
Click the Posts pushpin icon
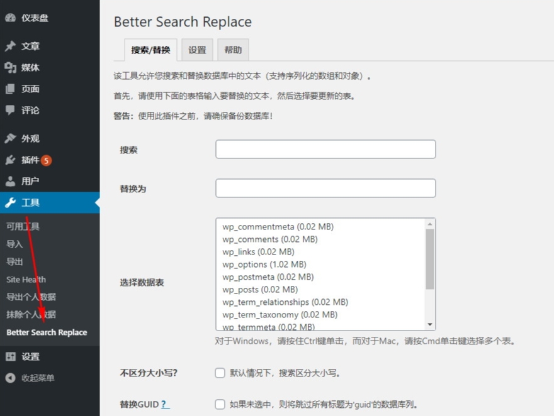[11, 46]
